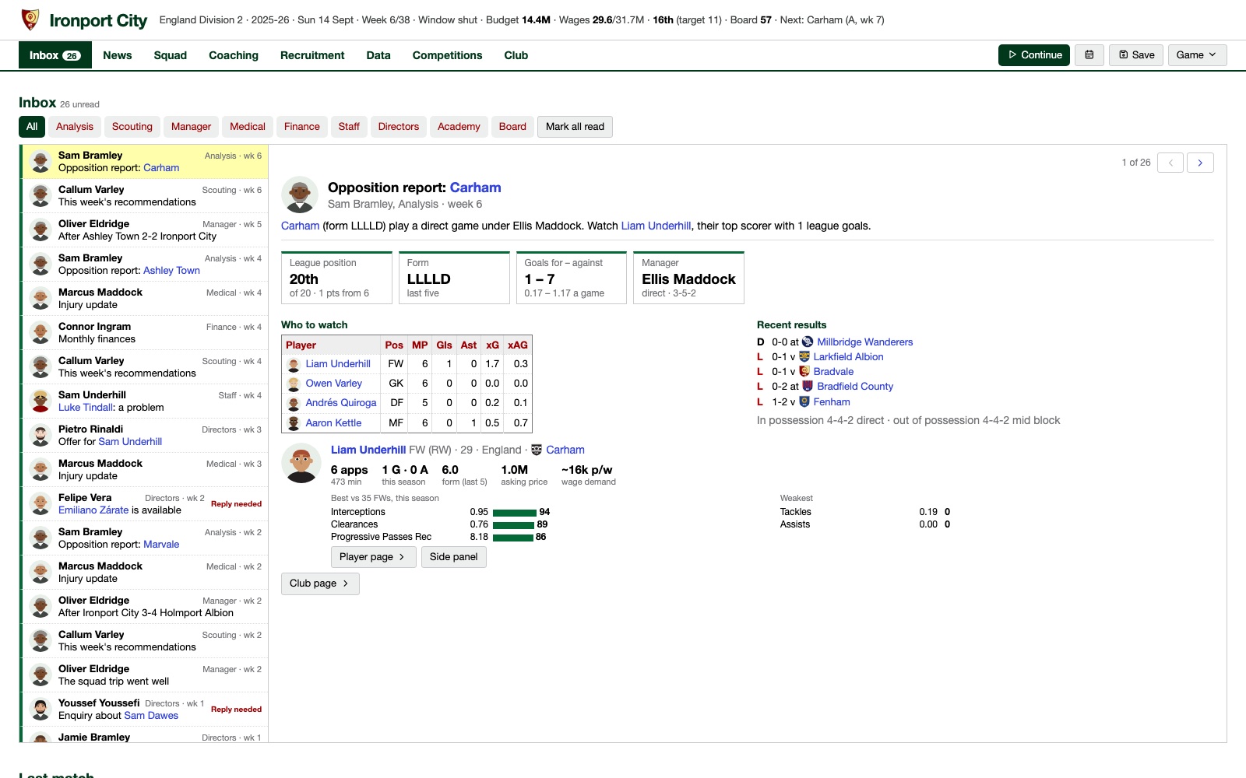Continue to the next day

pyautogui.click(x=1034, y=55)
